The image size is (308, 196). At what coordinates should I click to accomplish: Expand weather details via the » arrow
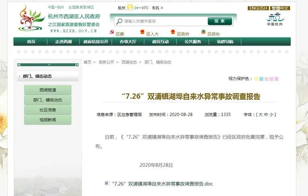point(162,8)
